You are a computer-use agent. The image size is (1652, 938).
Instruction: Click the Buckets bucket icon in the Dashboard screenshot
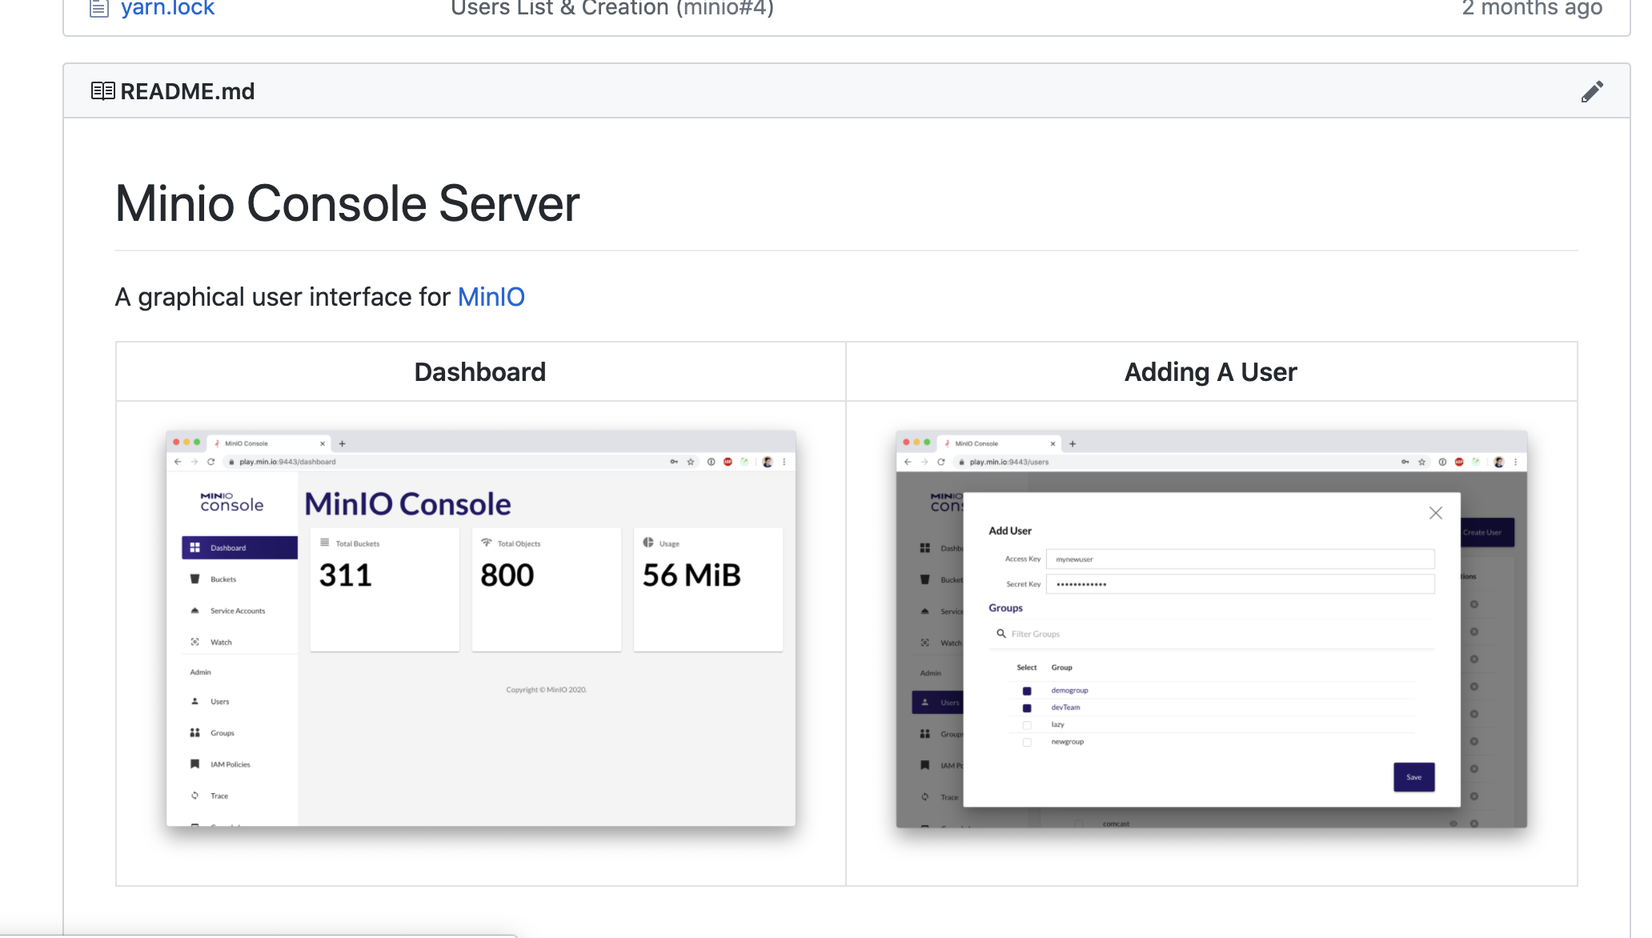click(194, 579)
